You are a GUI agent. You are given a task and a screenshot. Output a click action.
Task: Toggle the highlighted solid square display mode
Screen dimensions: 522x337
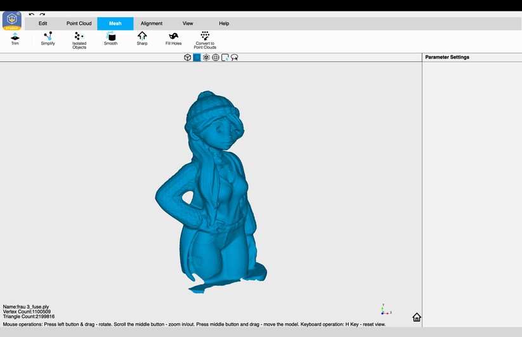point(197,58)
